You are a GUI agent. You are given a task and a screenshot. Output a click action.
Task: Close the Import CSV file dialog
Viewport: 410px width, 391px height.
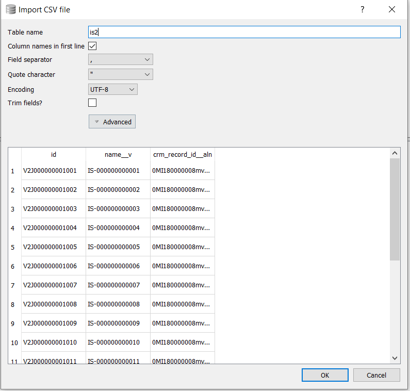pyautogui.click(x=392, y=9)
